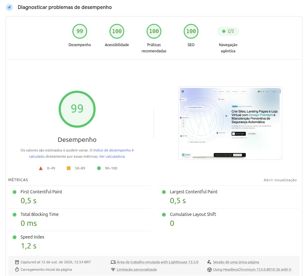Click the Largest Contentful Paint metric label
Viewport: 307px width, 276px height.
(194, 192)
